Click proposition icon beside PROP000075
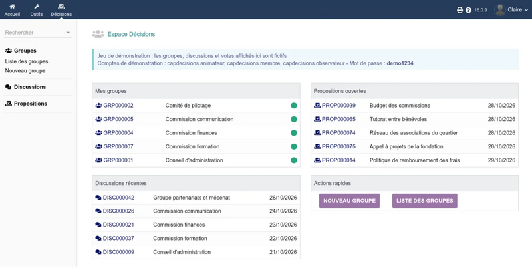Image resolution: width=532 pixels, height=268 pixels. (x=317, y=146)
